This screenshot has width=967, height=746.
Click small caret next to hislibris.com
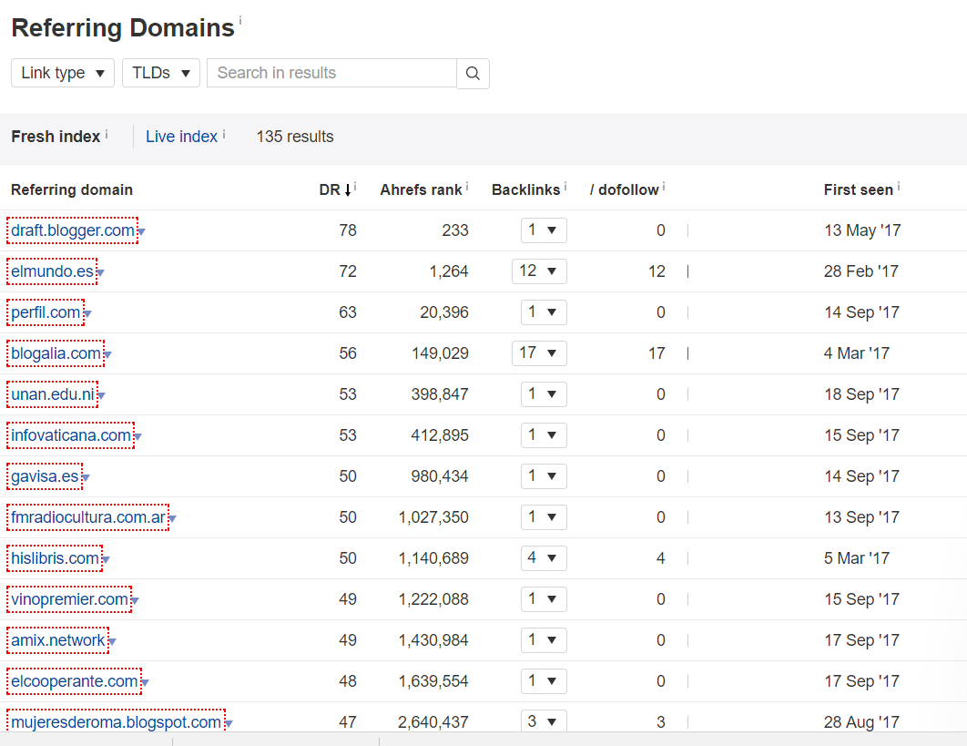106,559
